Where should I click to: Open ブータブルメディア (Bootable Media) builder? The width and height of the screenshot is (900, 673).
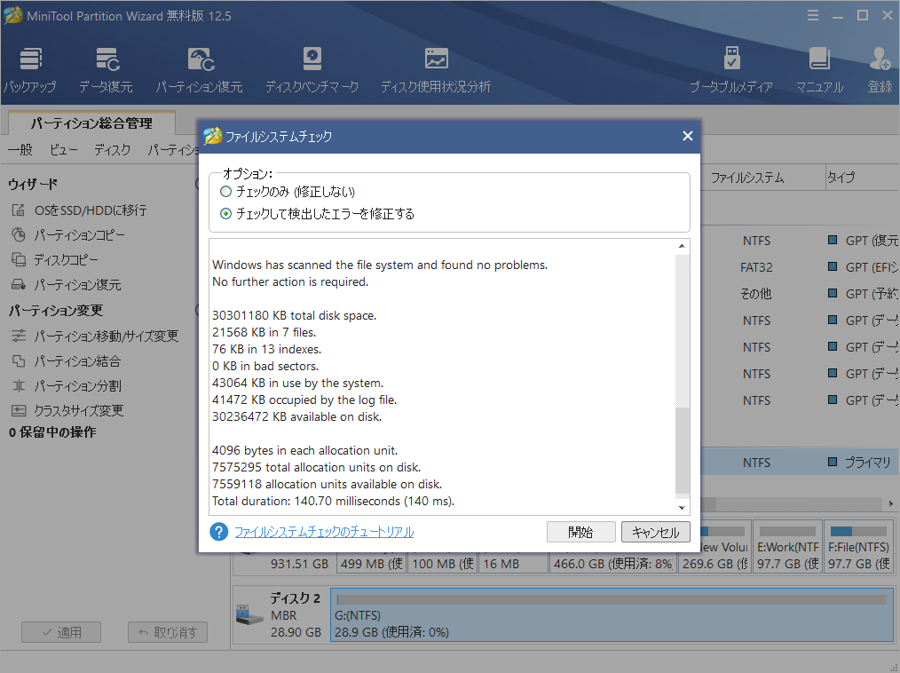coord(731,71)
